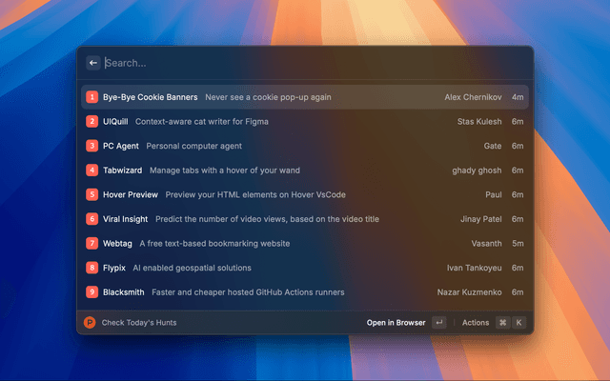Click rank badge number 1
Image resolution: width=610 pixels, height=381 pixels.
click(x=91, y=97)
